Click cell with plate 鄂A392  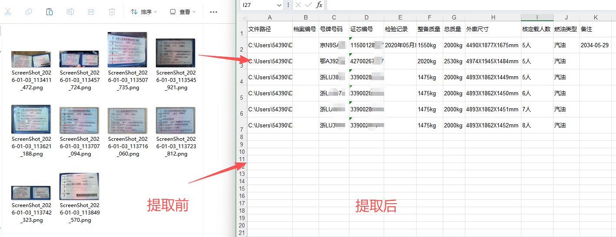pos(334,61)
